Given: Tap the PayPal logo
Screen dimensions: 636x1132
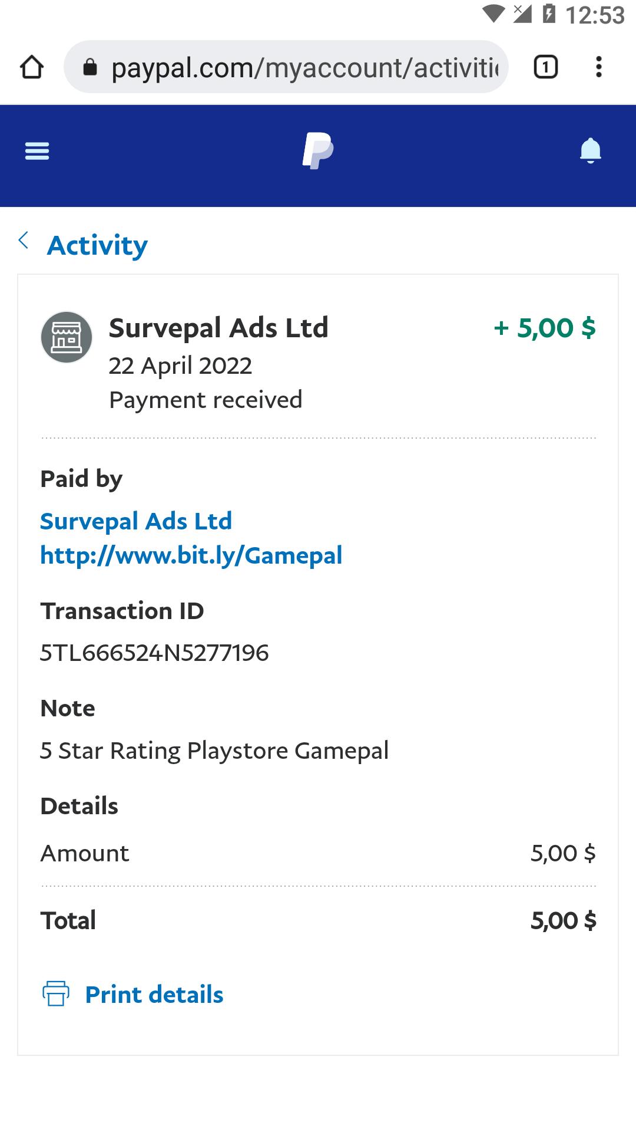Looking at the screenshot, I should tap(318, 151).
